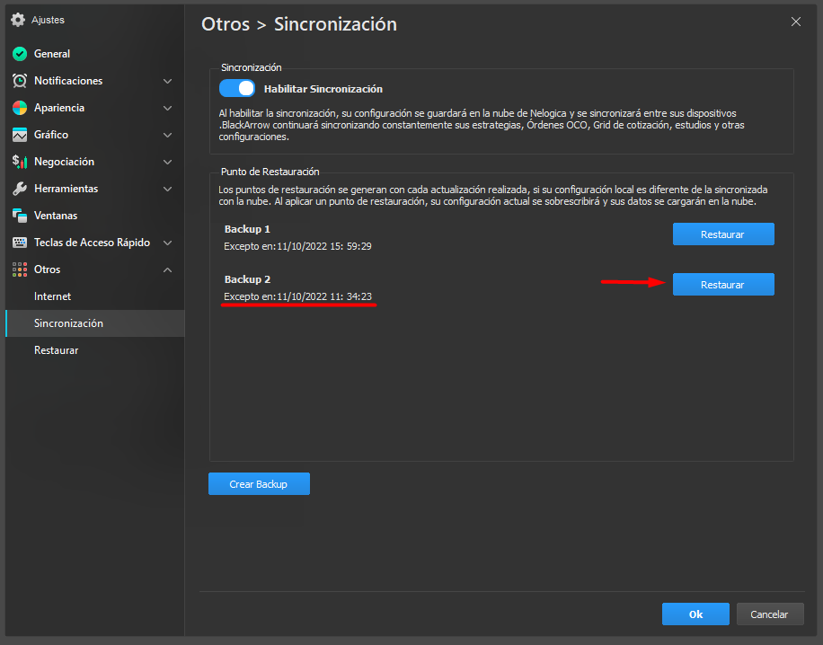Click the General green checkmark icon

click(19, 54)
